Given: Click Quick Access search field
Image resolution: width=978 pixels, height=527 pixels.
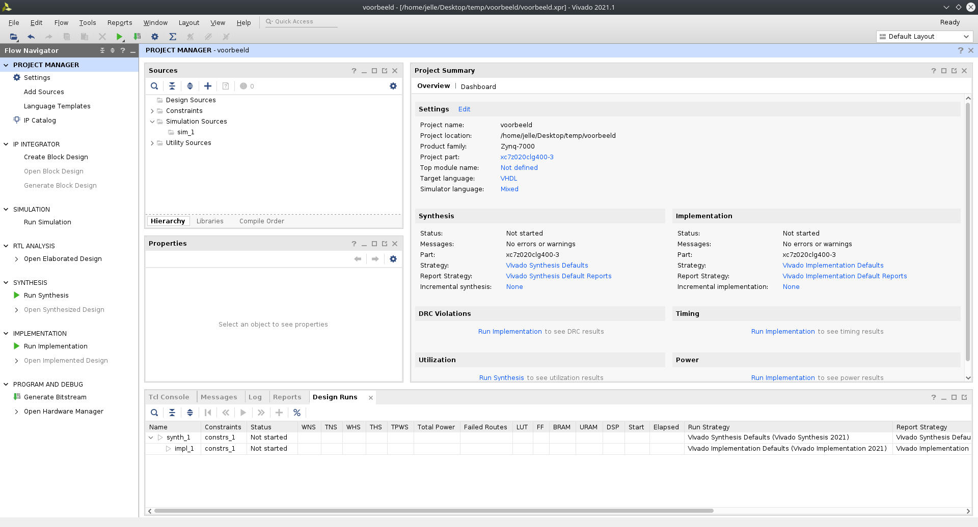Looking at the screenshot, I should point(302,22).
